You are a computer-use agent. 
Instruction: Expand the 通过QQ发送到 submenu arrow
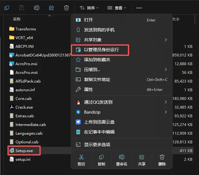click(166, 102)
